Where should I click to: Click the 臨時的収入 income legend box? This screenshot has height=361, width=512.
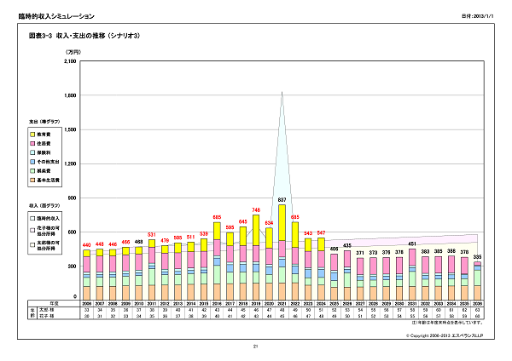pyautogui.click(x=32, y=217)
